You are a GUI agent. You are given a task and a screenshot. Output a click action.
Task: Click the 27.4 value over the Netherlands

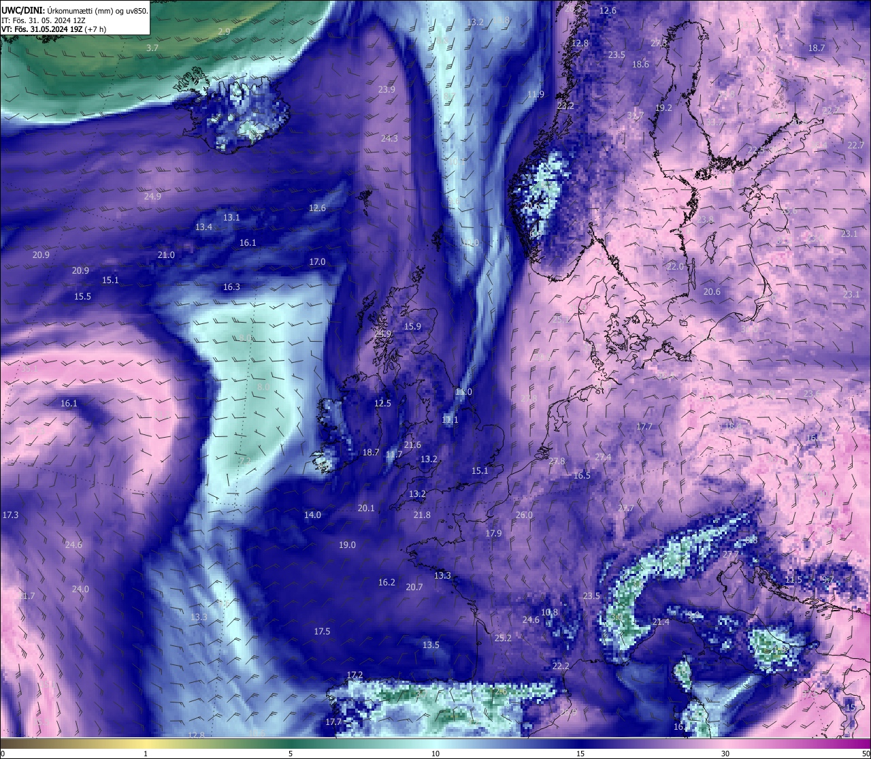pos(603,457)
